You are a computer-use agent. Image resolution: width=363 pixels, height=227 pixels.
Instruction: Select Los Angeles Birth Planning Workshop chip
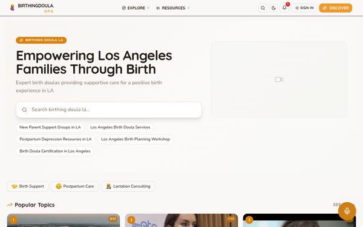(136, 139)
